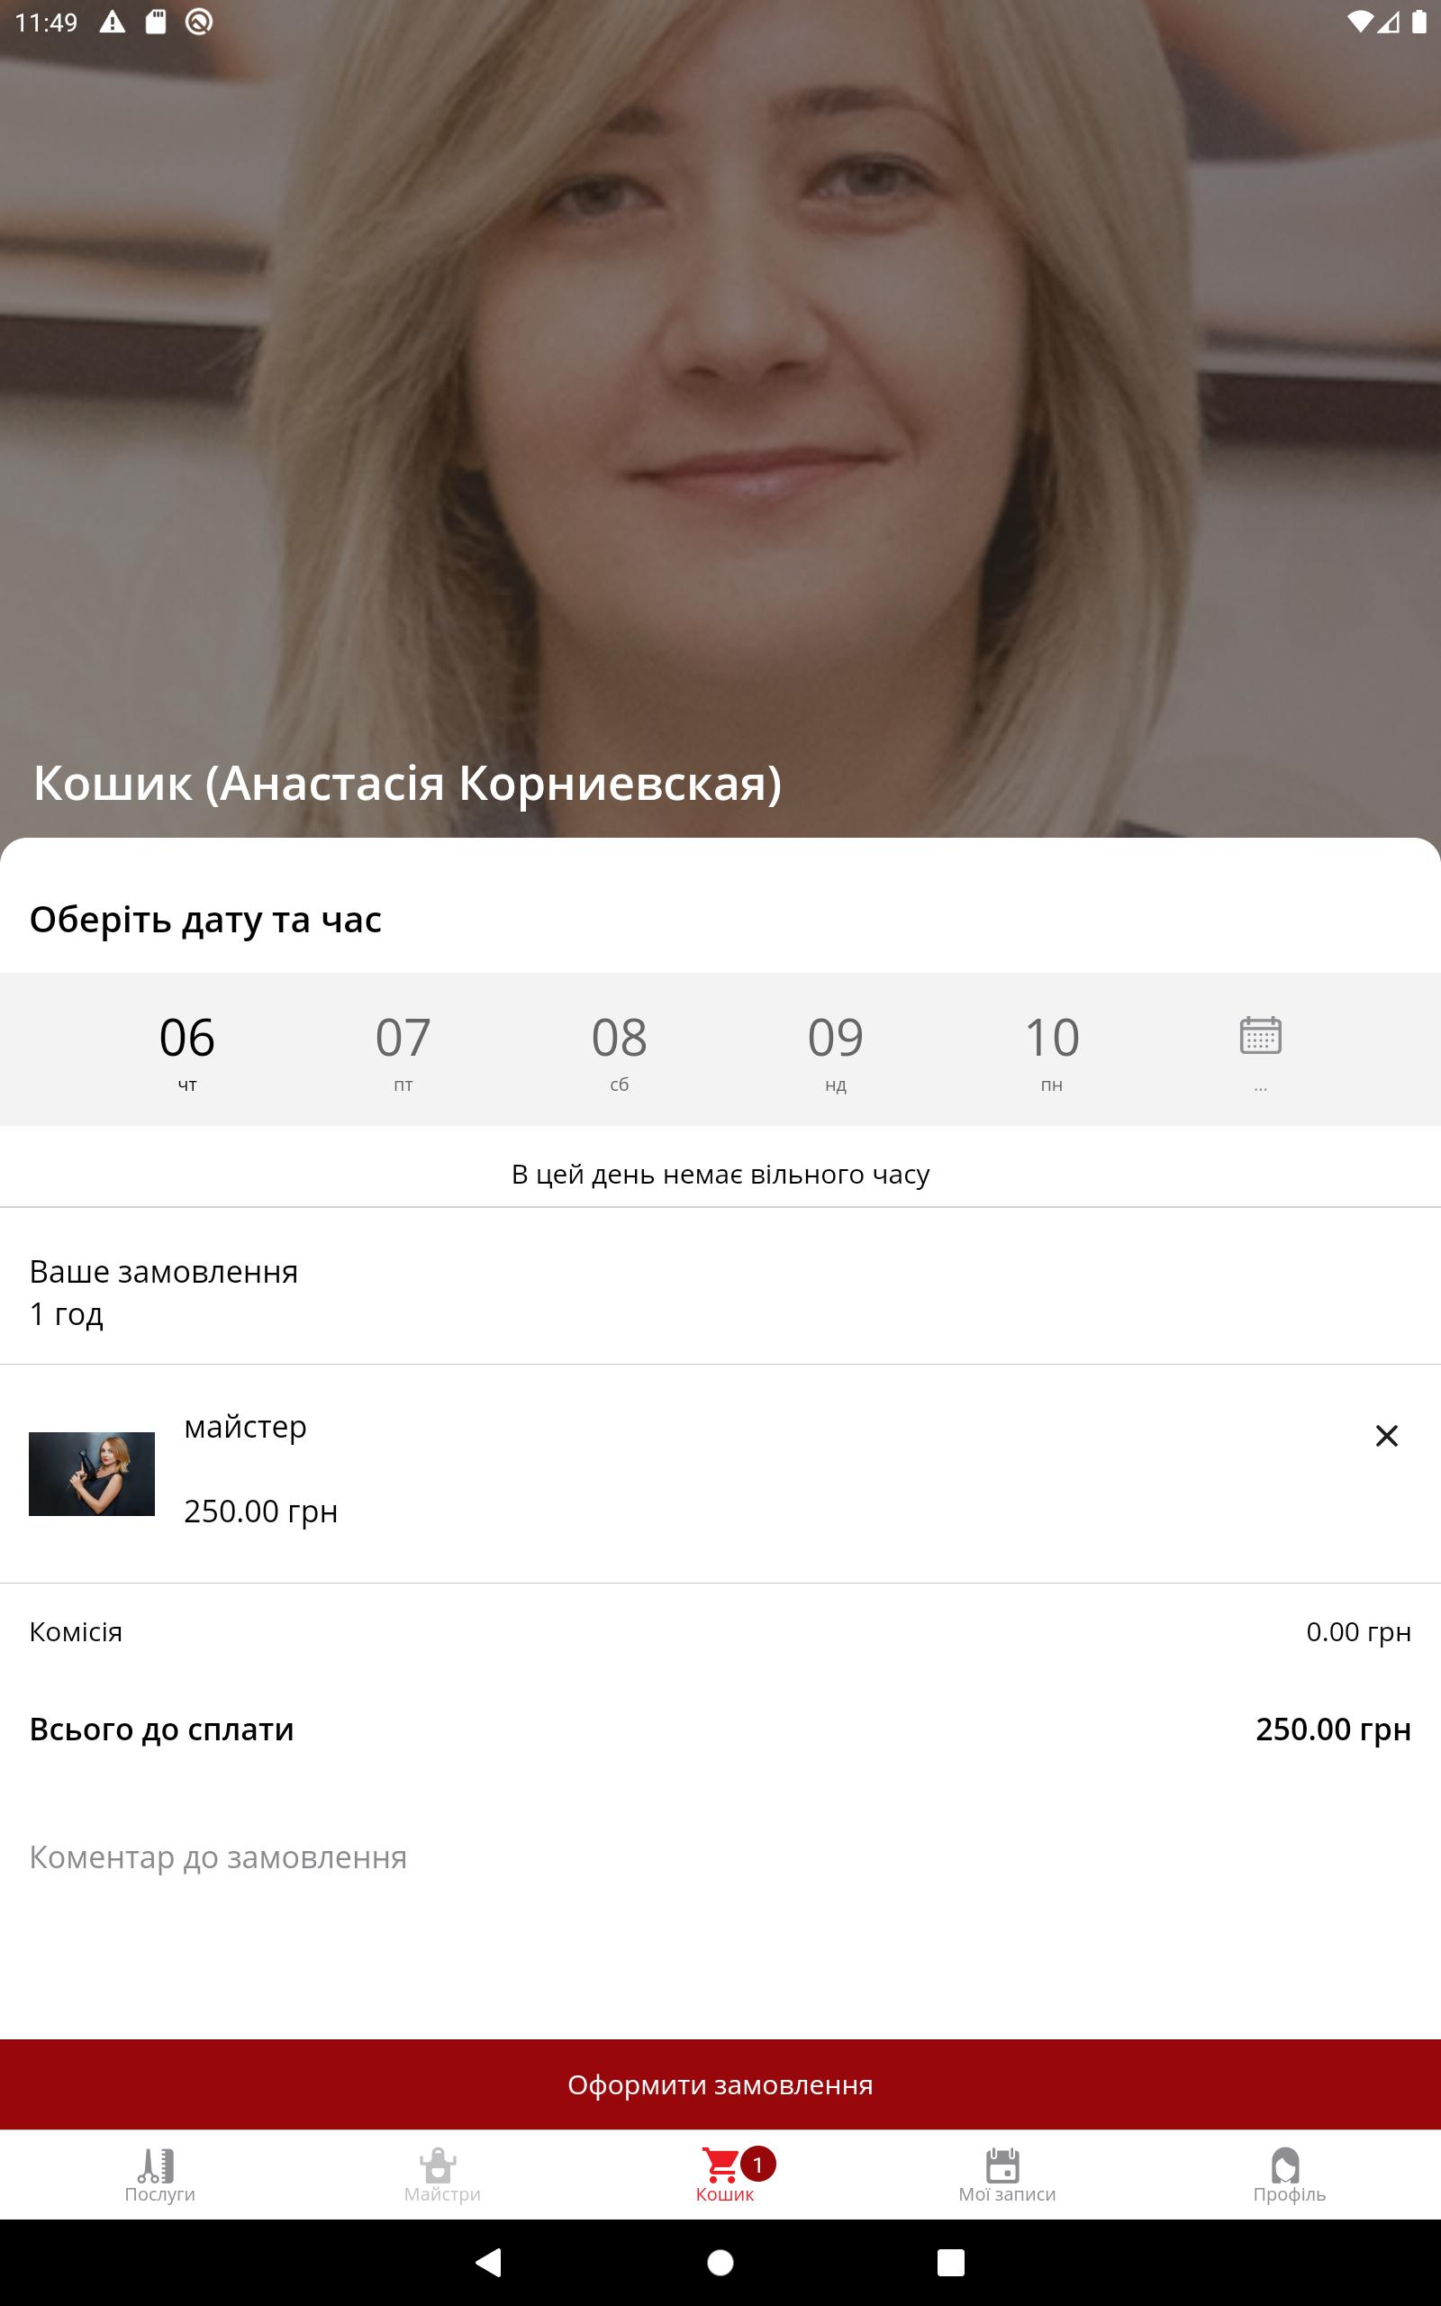
Task: Tap the Android back navigation button
Action: 489,2262
